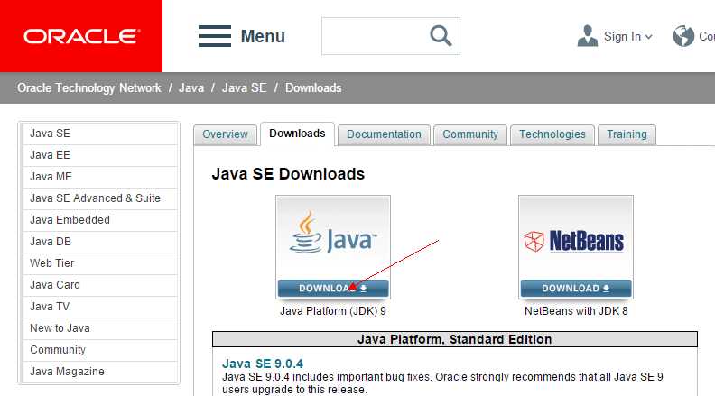Open Java Card in the sidebar

(100, 285)
